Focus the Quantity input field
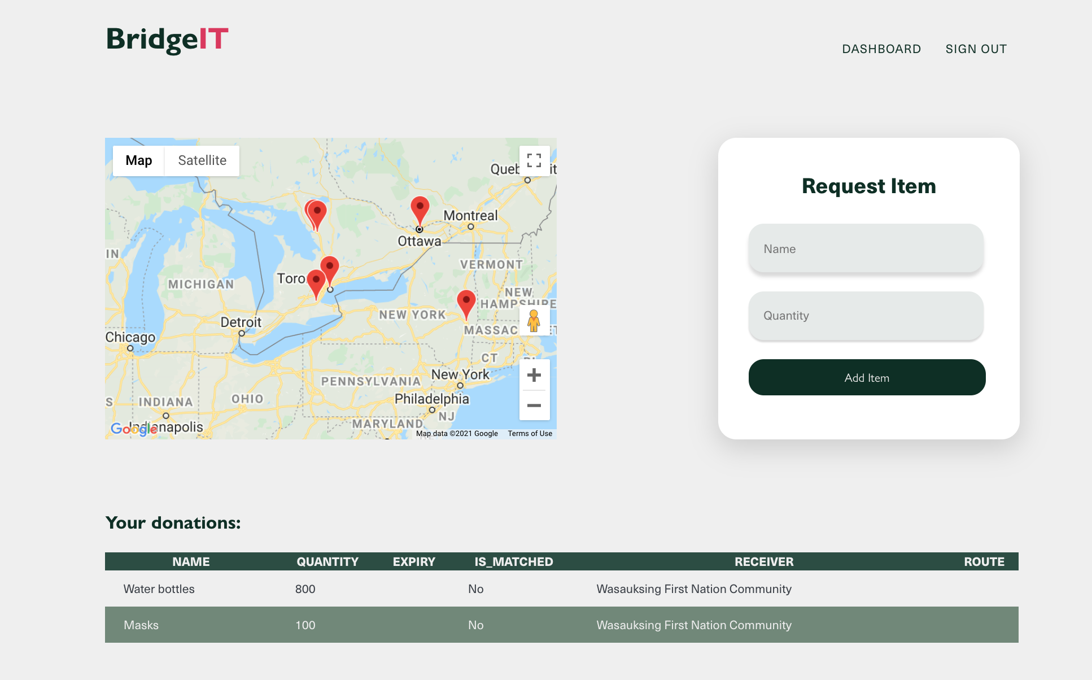This screenshot has width=1092, height=680. click(x=866, y=316)
